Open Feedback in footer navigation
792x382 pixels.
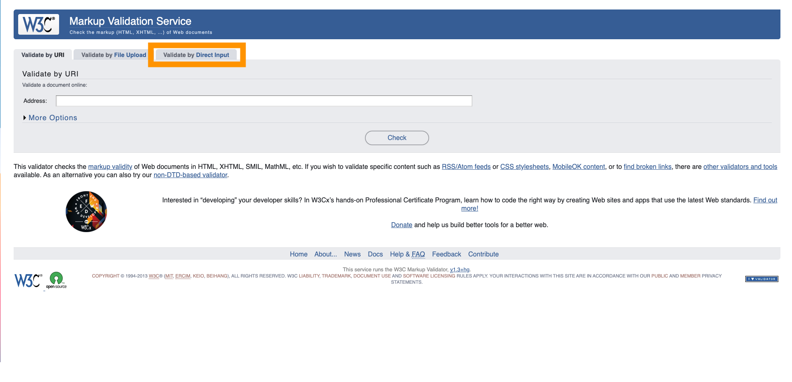coord(446,254)
